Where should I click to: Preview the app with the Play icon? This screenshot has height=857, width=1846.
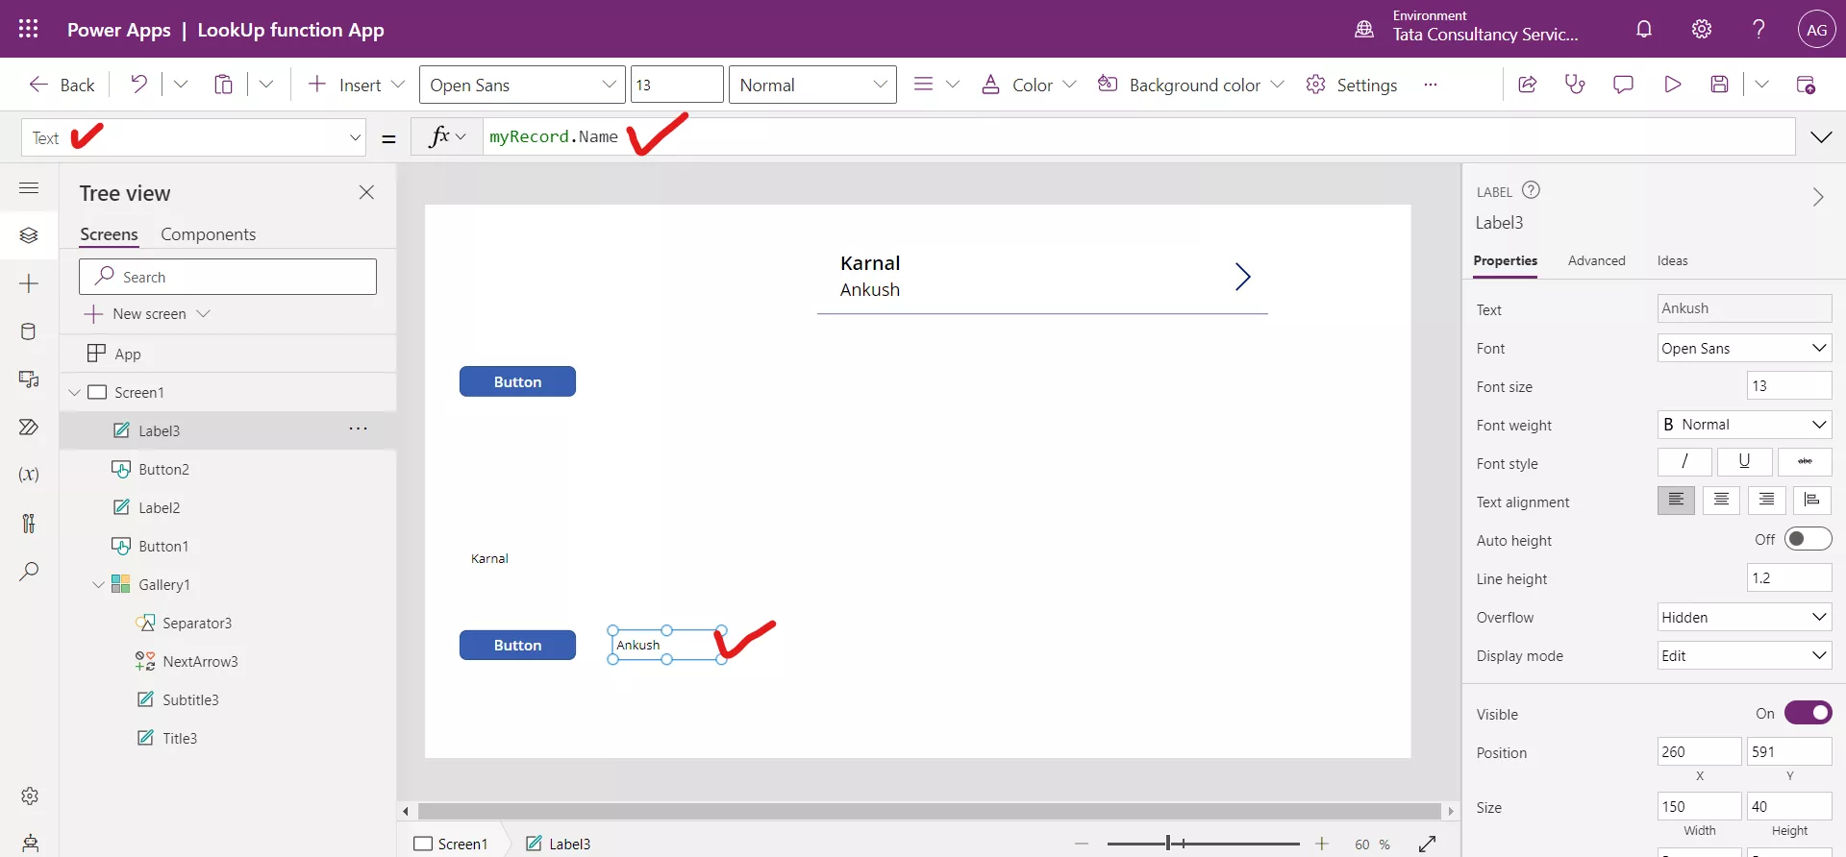click(x=1672, y=85)
